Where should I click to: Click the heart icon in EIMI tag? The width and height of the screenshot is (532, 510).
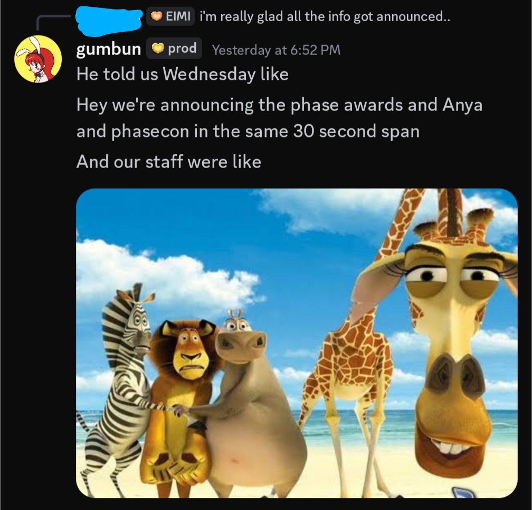pyautogui.click(x=156, y=16)
